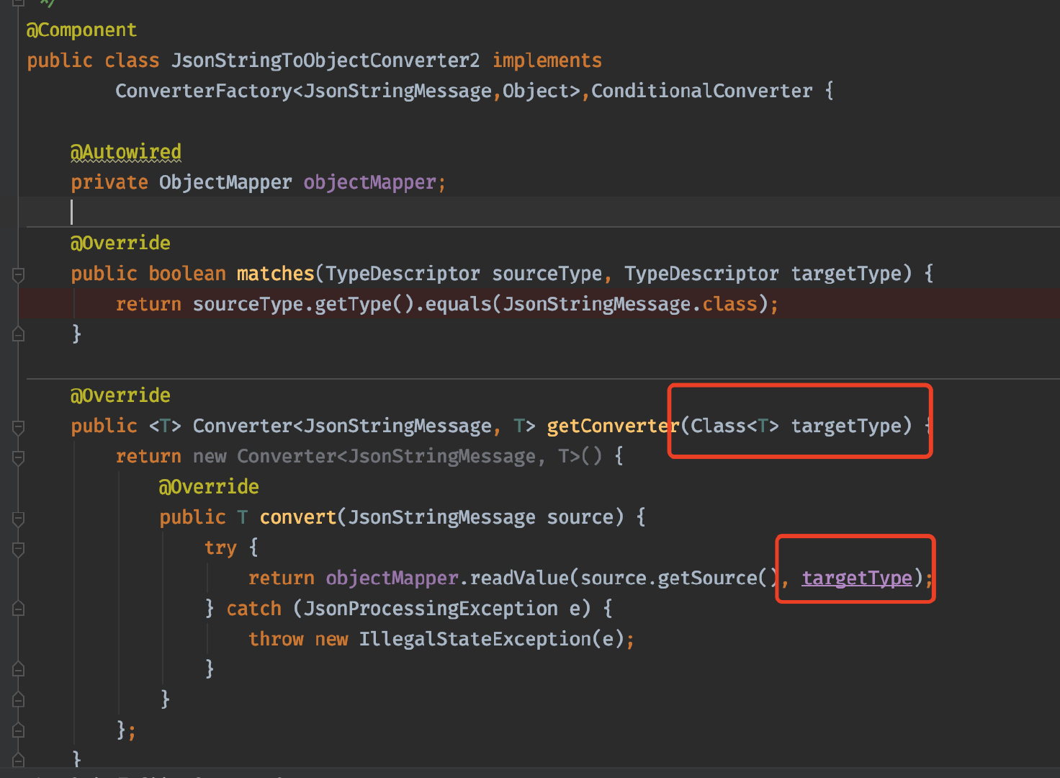The image size is (1060, 778).
Task: Click the 'source' parameter in convert signature
Action: (x=580, y=517)
